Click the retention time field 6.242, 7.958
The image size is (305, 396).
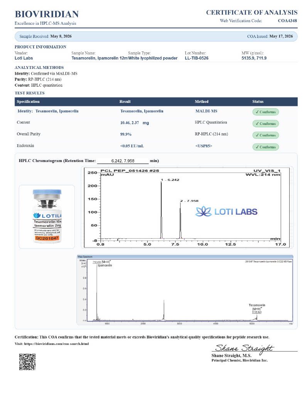[x=123, y=161]
